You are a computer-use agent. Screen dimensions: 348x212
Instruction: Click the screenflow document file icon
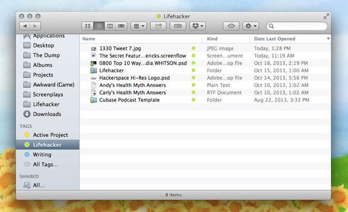94,55
